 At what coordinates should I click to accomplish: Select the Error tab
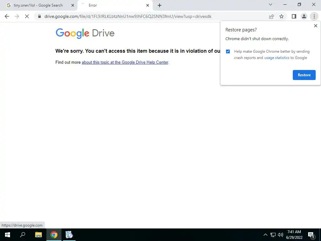coord(115,5)
